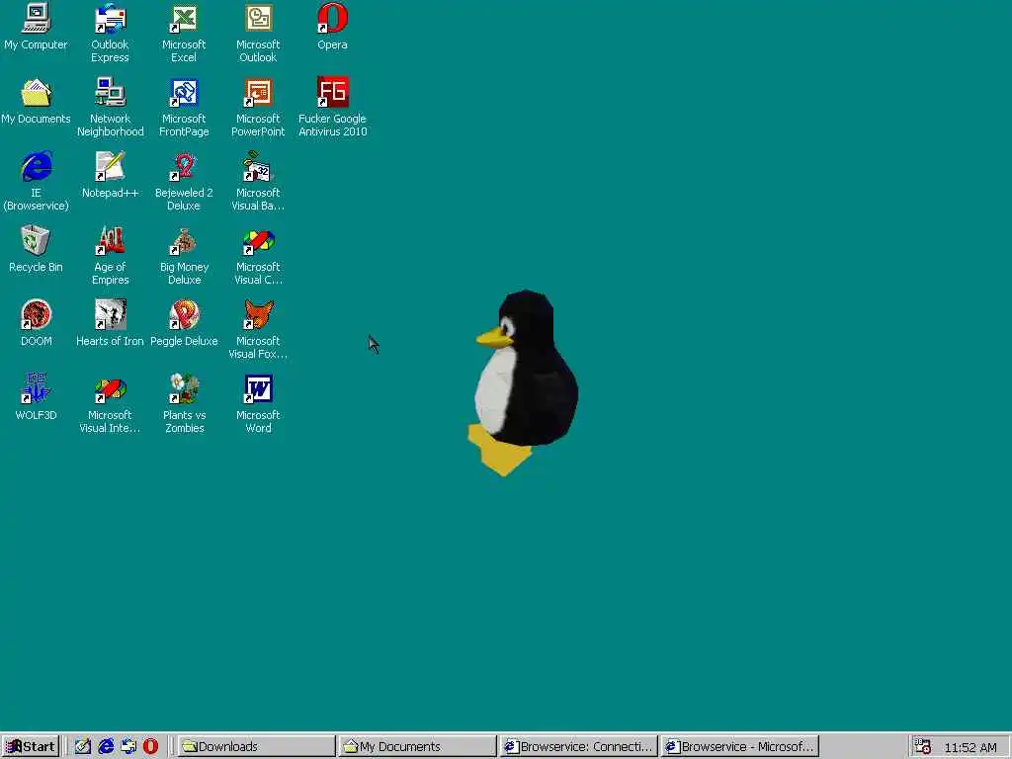Click Notepad++ quick launch icon
The height and width of the screenshot is (759, 1012).
point(83,747)
